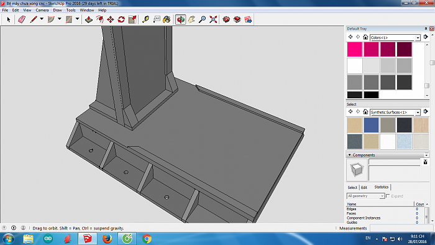Image resolution: width=435 pixels, height=245 pixels.
Task: Pick the Tape Measure tool
Action: point(145,19)
